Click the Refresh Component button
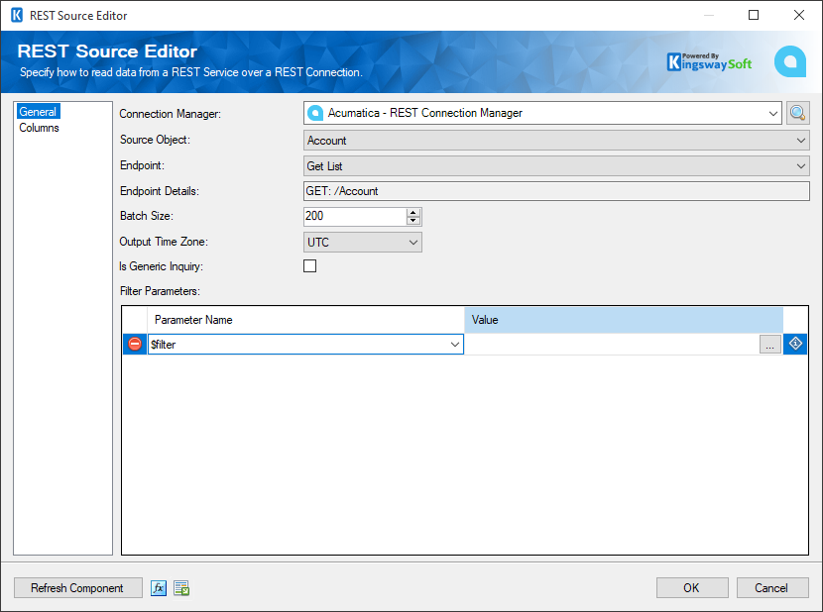Image resolution: width=823 pixels, height=612 pixels. [77, 587]
